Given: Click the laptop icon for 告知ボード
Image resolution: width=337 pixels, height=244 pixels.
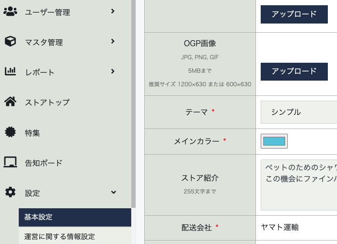Looking at the screenshot, I should click(x=10, y=163).
